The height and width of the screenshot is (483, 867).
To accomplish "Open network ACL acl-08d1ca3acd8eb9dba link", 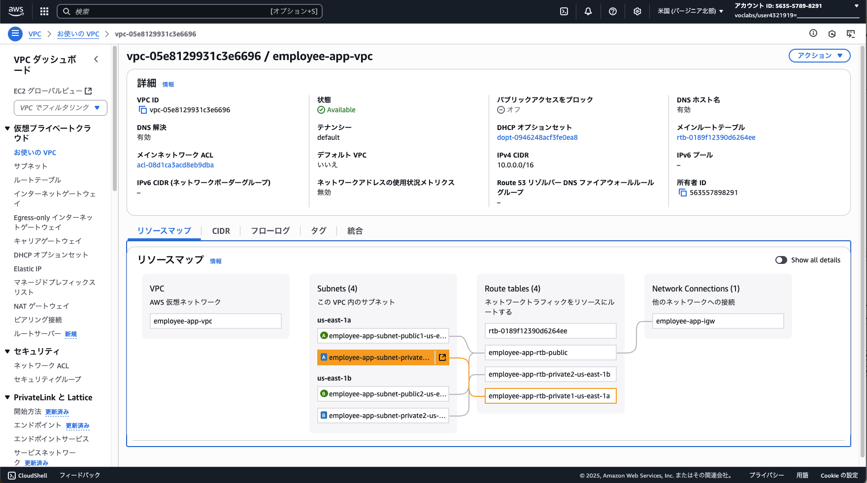I will tap(175, 165).
